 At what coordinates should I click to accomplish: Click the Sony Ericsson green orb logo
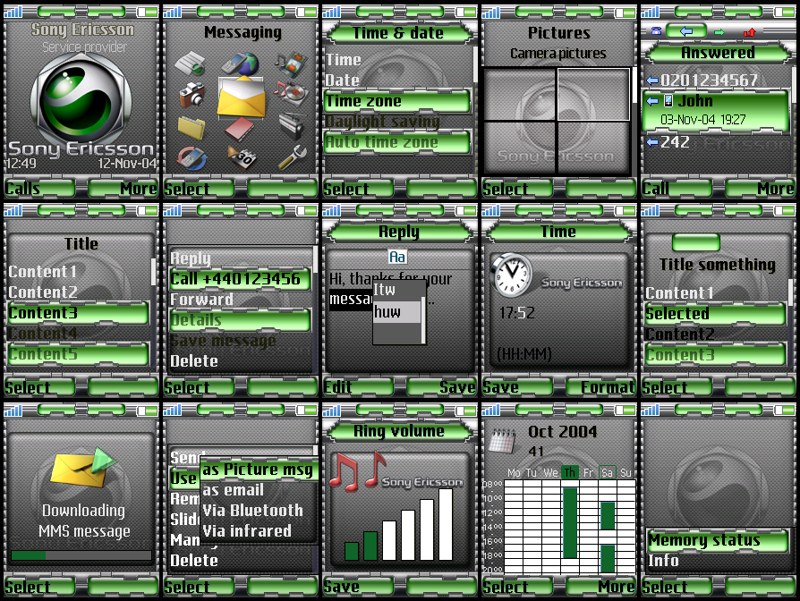click(x=81, y=101)
